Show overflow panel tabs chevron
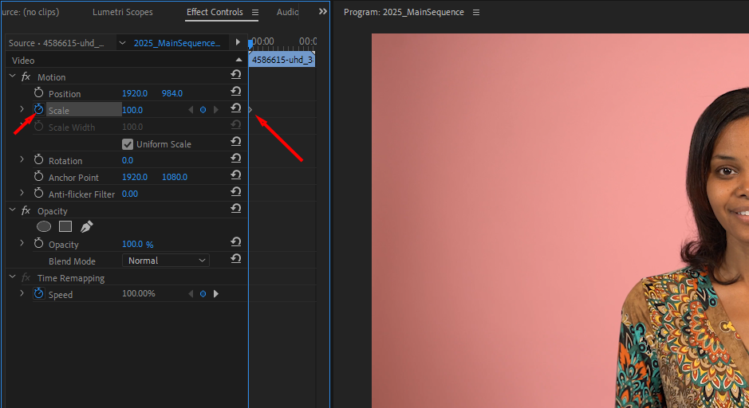The height and width of the screenshot is (408, 749). [x=323, y=11]
